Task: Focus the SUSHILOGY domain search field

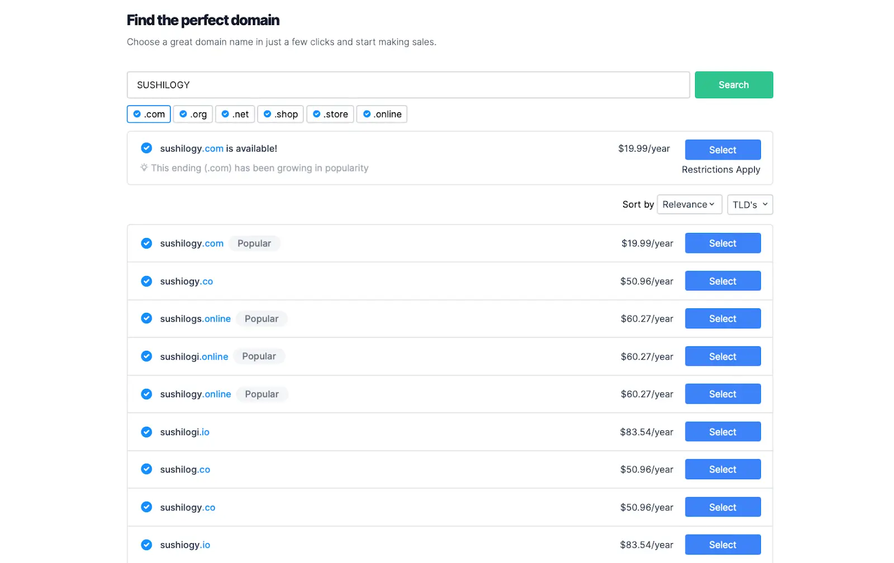Action: pos(408,85)
